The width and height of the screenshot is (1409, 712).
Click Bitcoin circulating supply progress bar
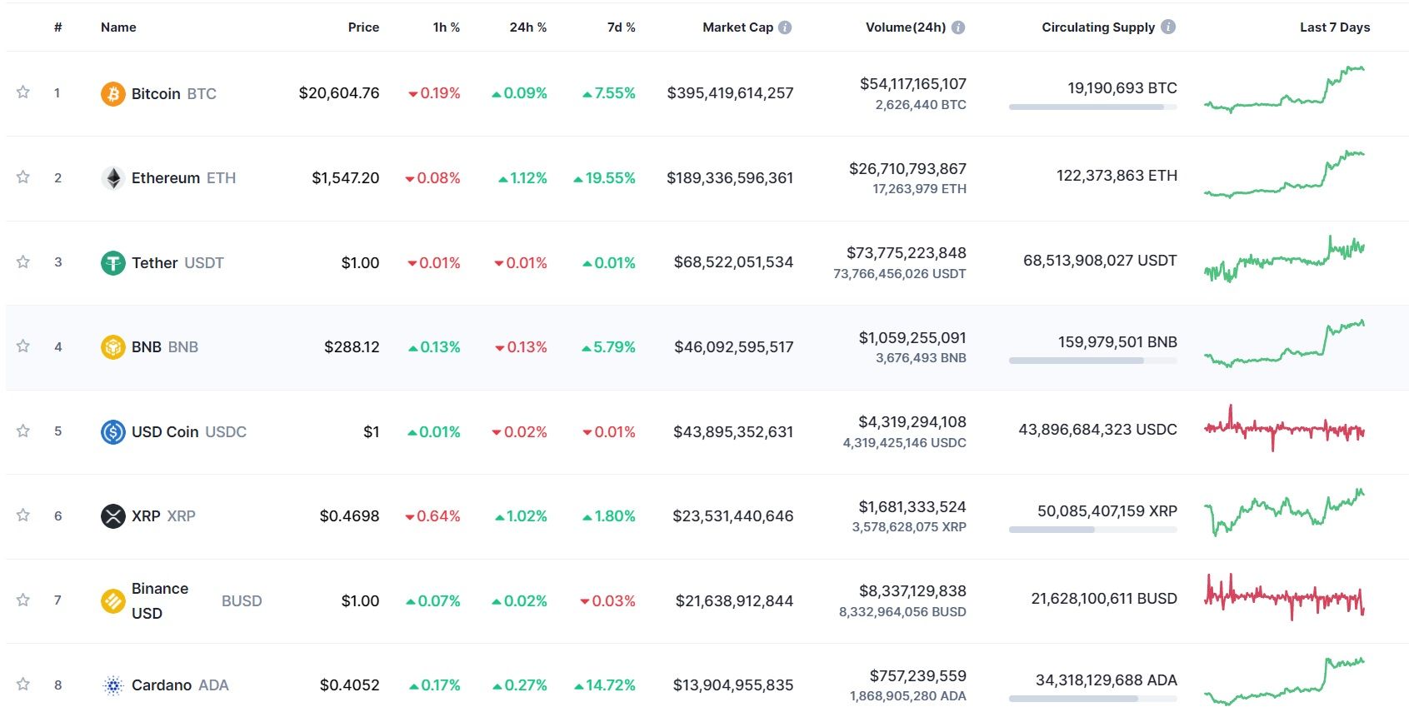coord(1093,107)
